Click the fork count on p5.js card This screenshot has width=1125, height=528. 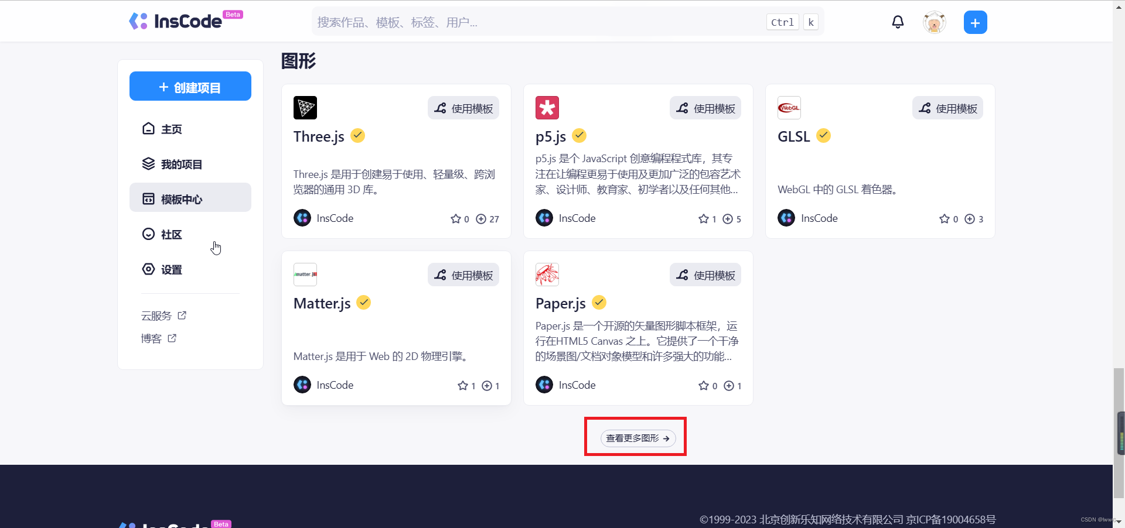[732, 219]
